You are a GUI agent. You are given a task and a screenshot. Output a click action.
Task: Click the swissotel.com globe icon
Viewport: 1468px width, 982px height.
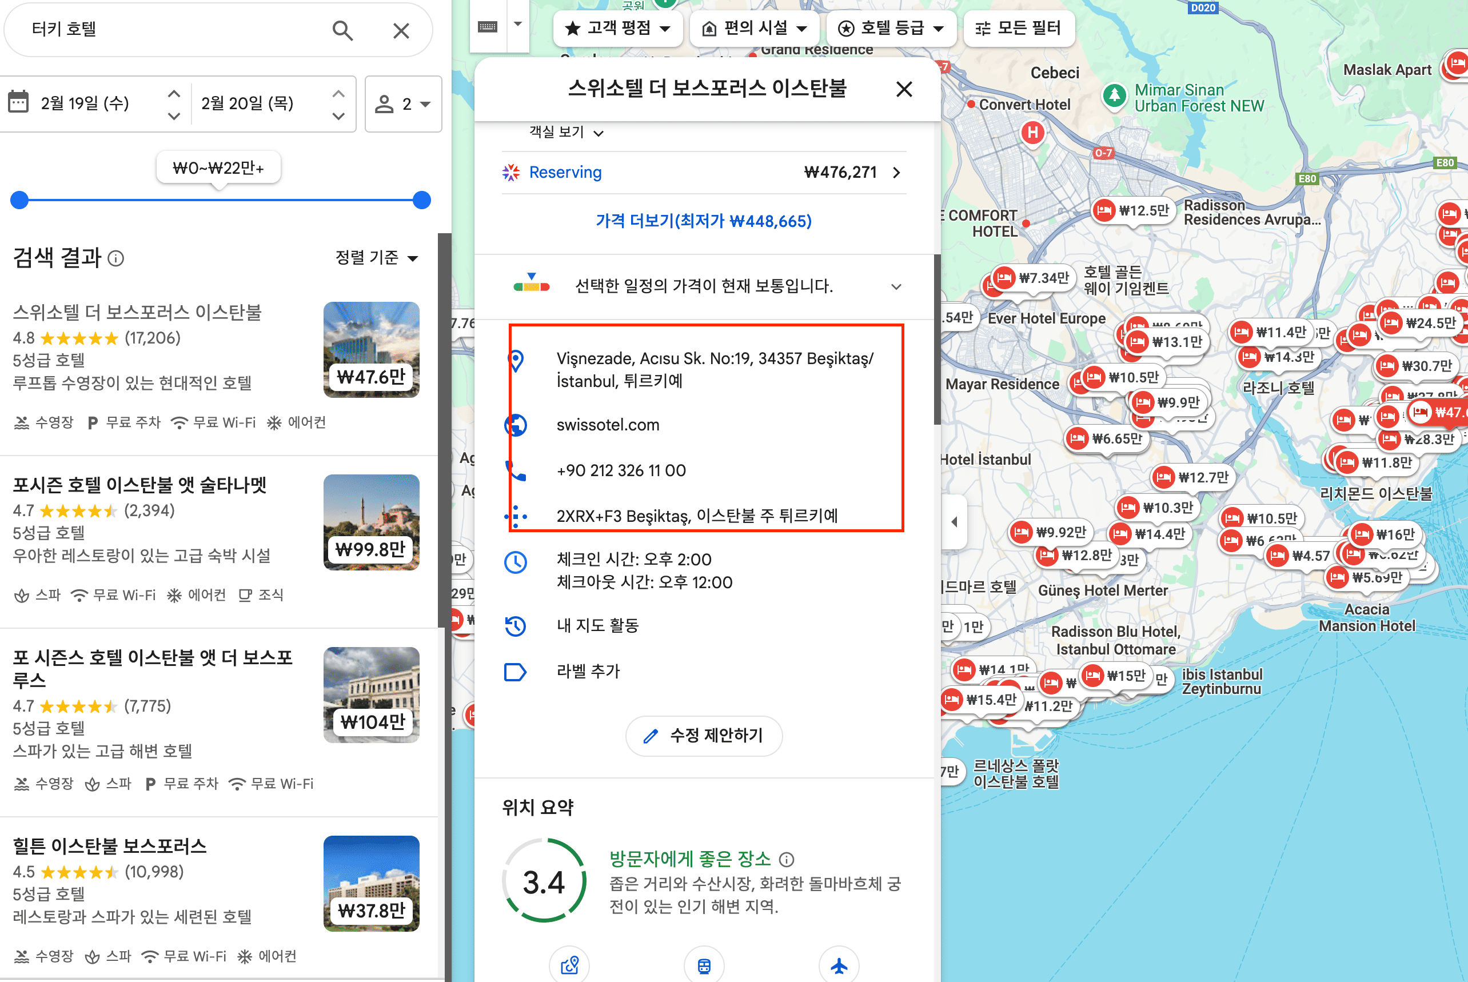tap(516, 425)
